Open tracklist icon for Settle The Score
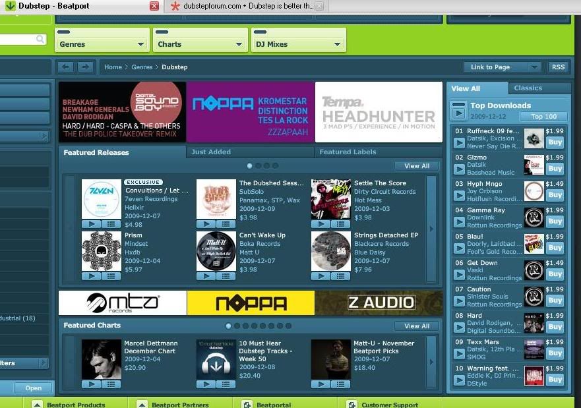Image resolution: width=581 pixels, height=408 pixels. (x=340, y=224)
